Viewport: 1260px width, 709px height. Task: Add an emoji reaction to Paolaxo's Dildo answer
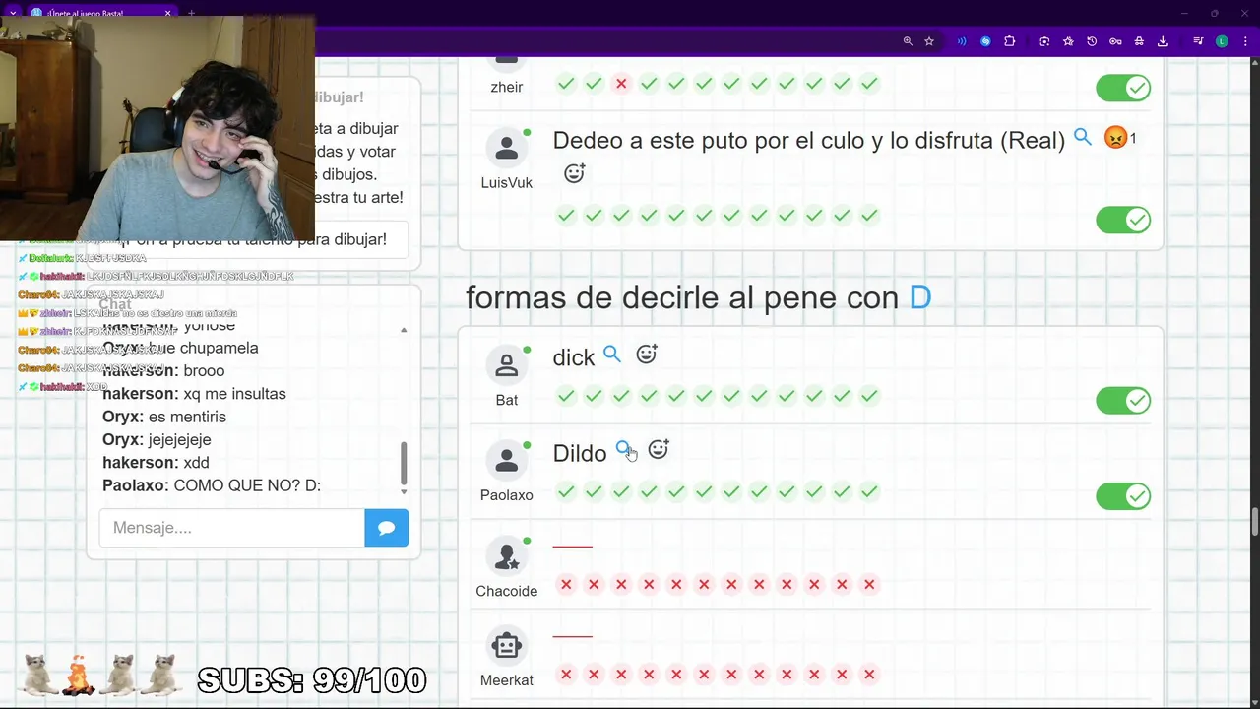tap(659, 450)
